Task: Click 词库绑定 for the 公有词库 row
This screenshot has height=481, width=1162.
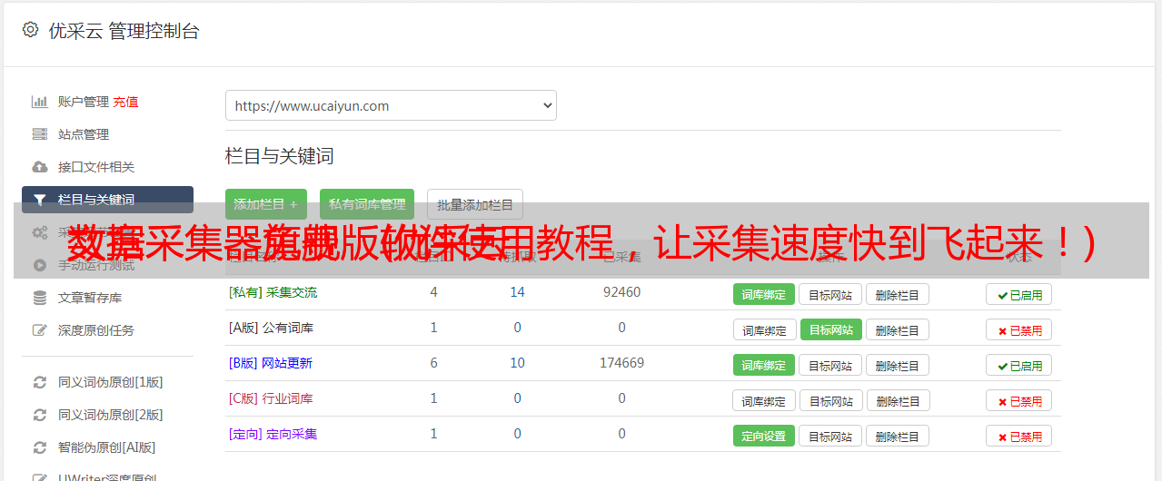Action: pyautogui.click(x=764, y=329)
